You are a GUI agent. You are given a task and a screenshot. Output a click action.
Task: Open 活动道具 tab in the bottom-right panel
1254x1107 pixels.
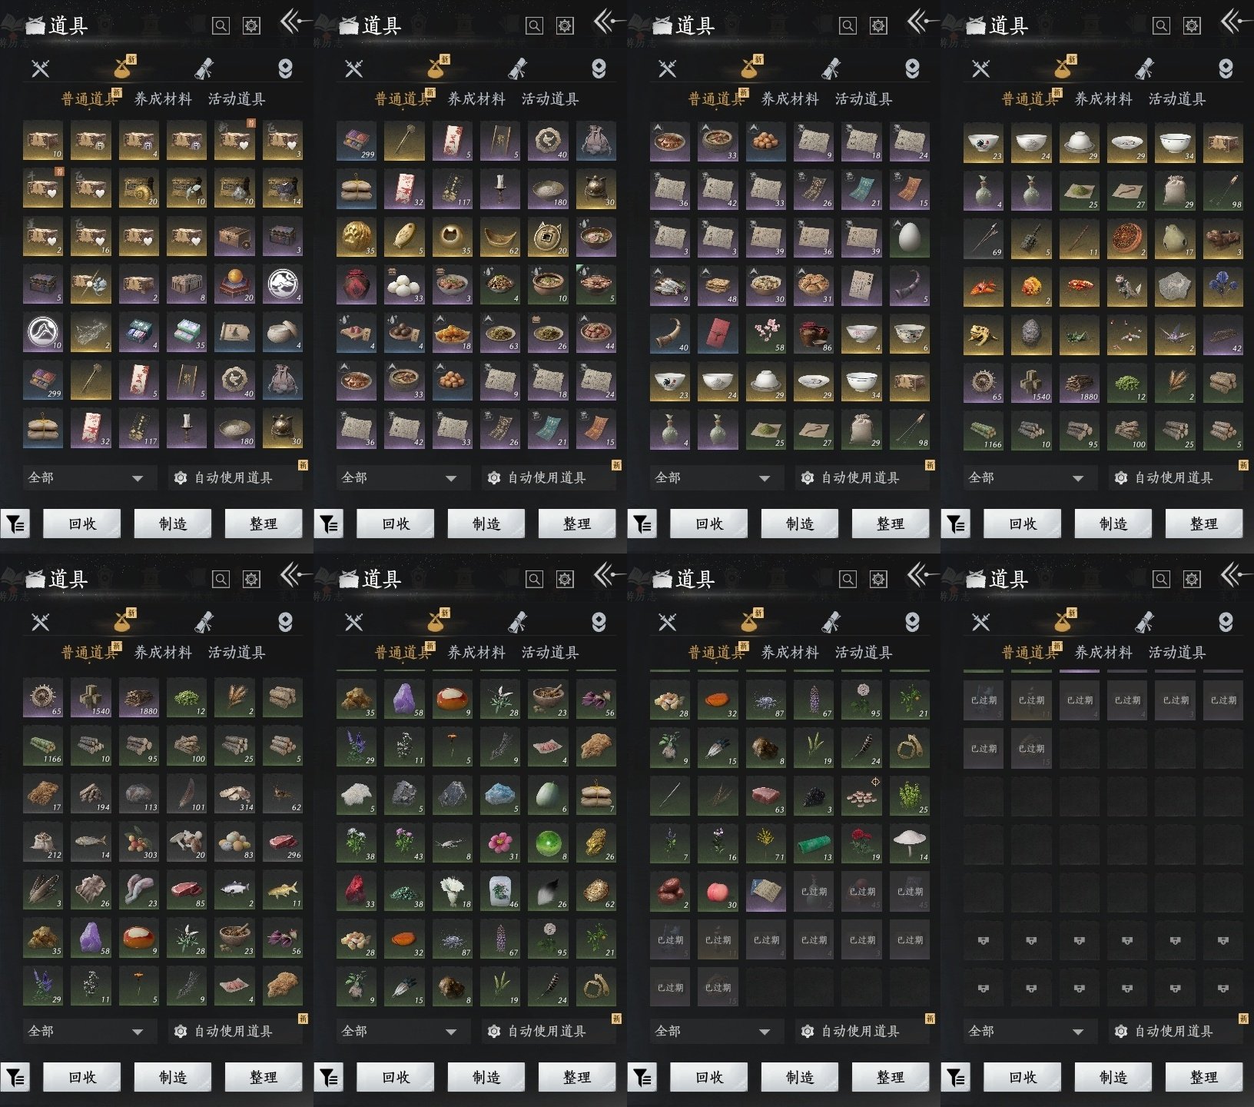point(1177,653)
